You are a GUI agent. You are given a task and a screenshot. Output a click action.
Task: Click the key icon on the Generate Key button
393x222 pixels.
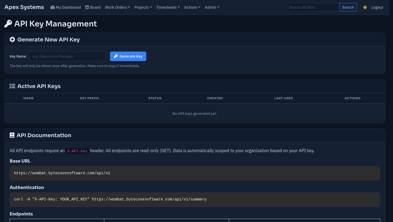[x=116, y=56]
